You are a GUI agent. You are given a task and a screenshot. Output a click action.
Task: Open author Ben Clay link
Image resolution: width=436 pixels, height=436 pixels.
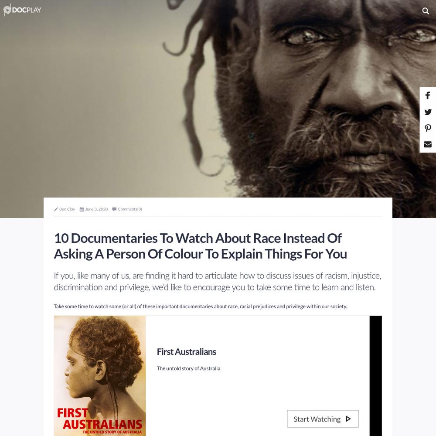[x=67, y=209]
